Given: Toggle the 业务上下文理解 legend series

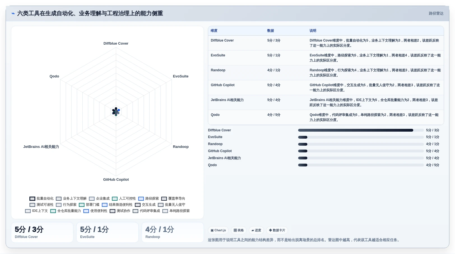Looking at the screenshot, I should (x=71, y=198).
